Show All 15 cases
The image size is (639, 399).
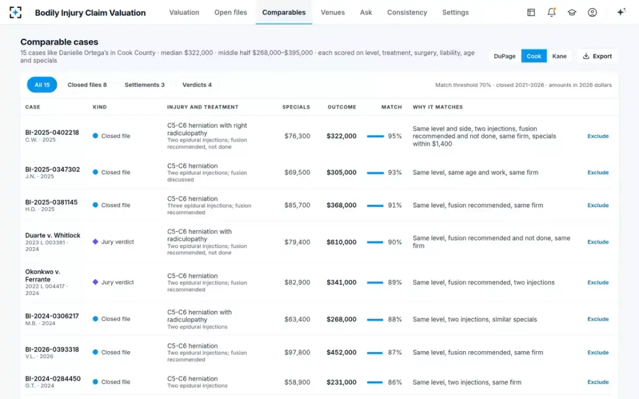coord(42,85)
